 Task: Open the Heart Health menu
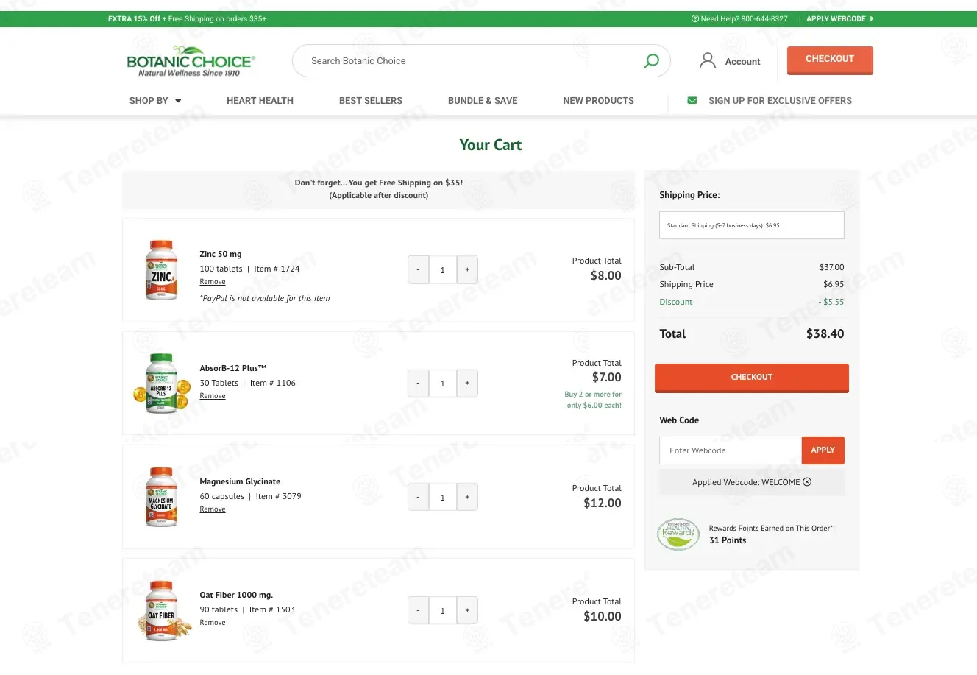click(x=260, y=101)
